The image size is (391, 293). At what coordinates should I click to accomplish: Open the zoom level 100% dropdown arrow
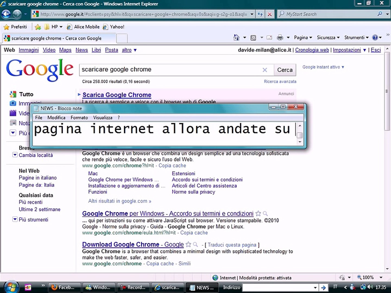[x=381, y=278]
